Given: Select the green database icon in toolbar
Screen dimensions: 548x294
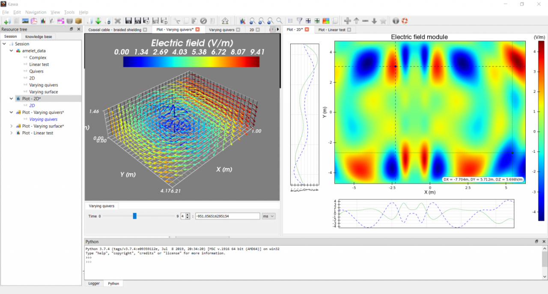Looking at the screenshot, I should click(69, 21).
